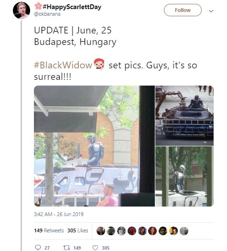Screen dimensions: 227x251
Task: Expand tweet options chevron next to Follow
Action: 211,11
